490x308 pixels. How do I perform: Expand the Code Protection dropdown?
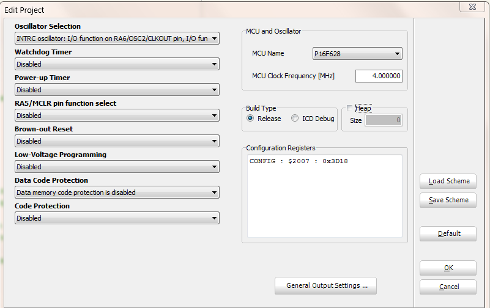pyautogui.click(x=117, y=218)
